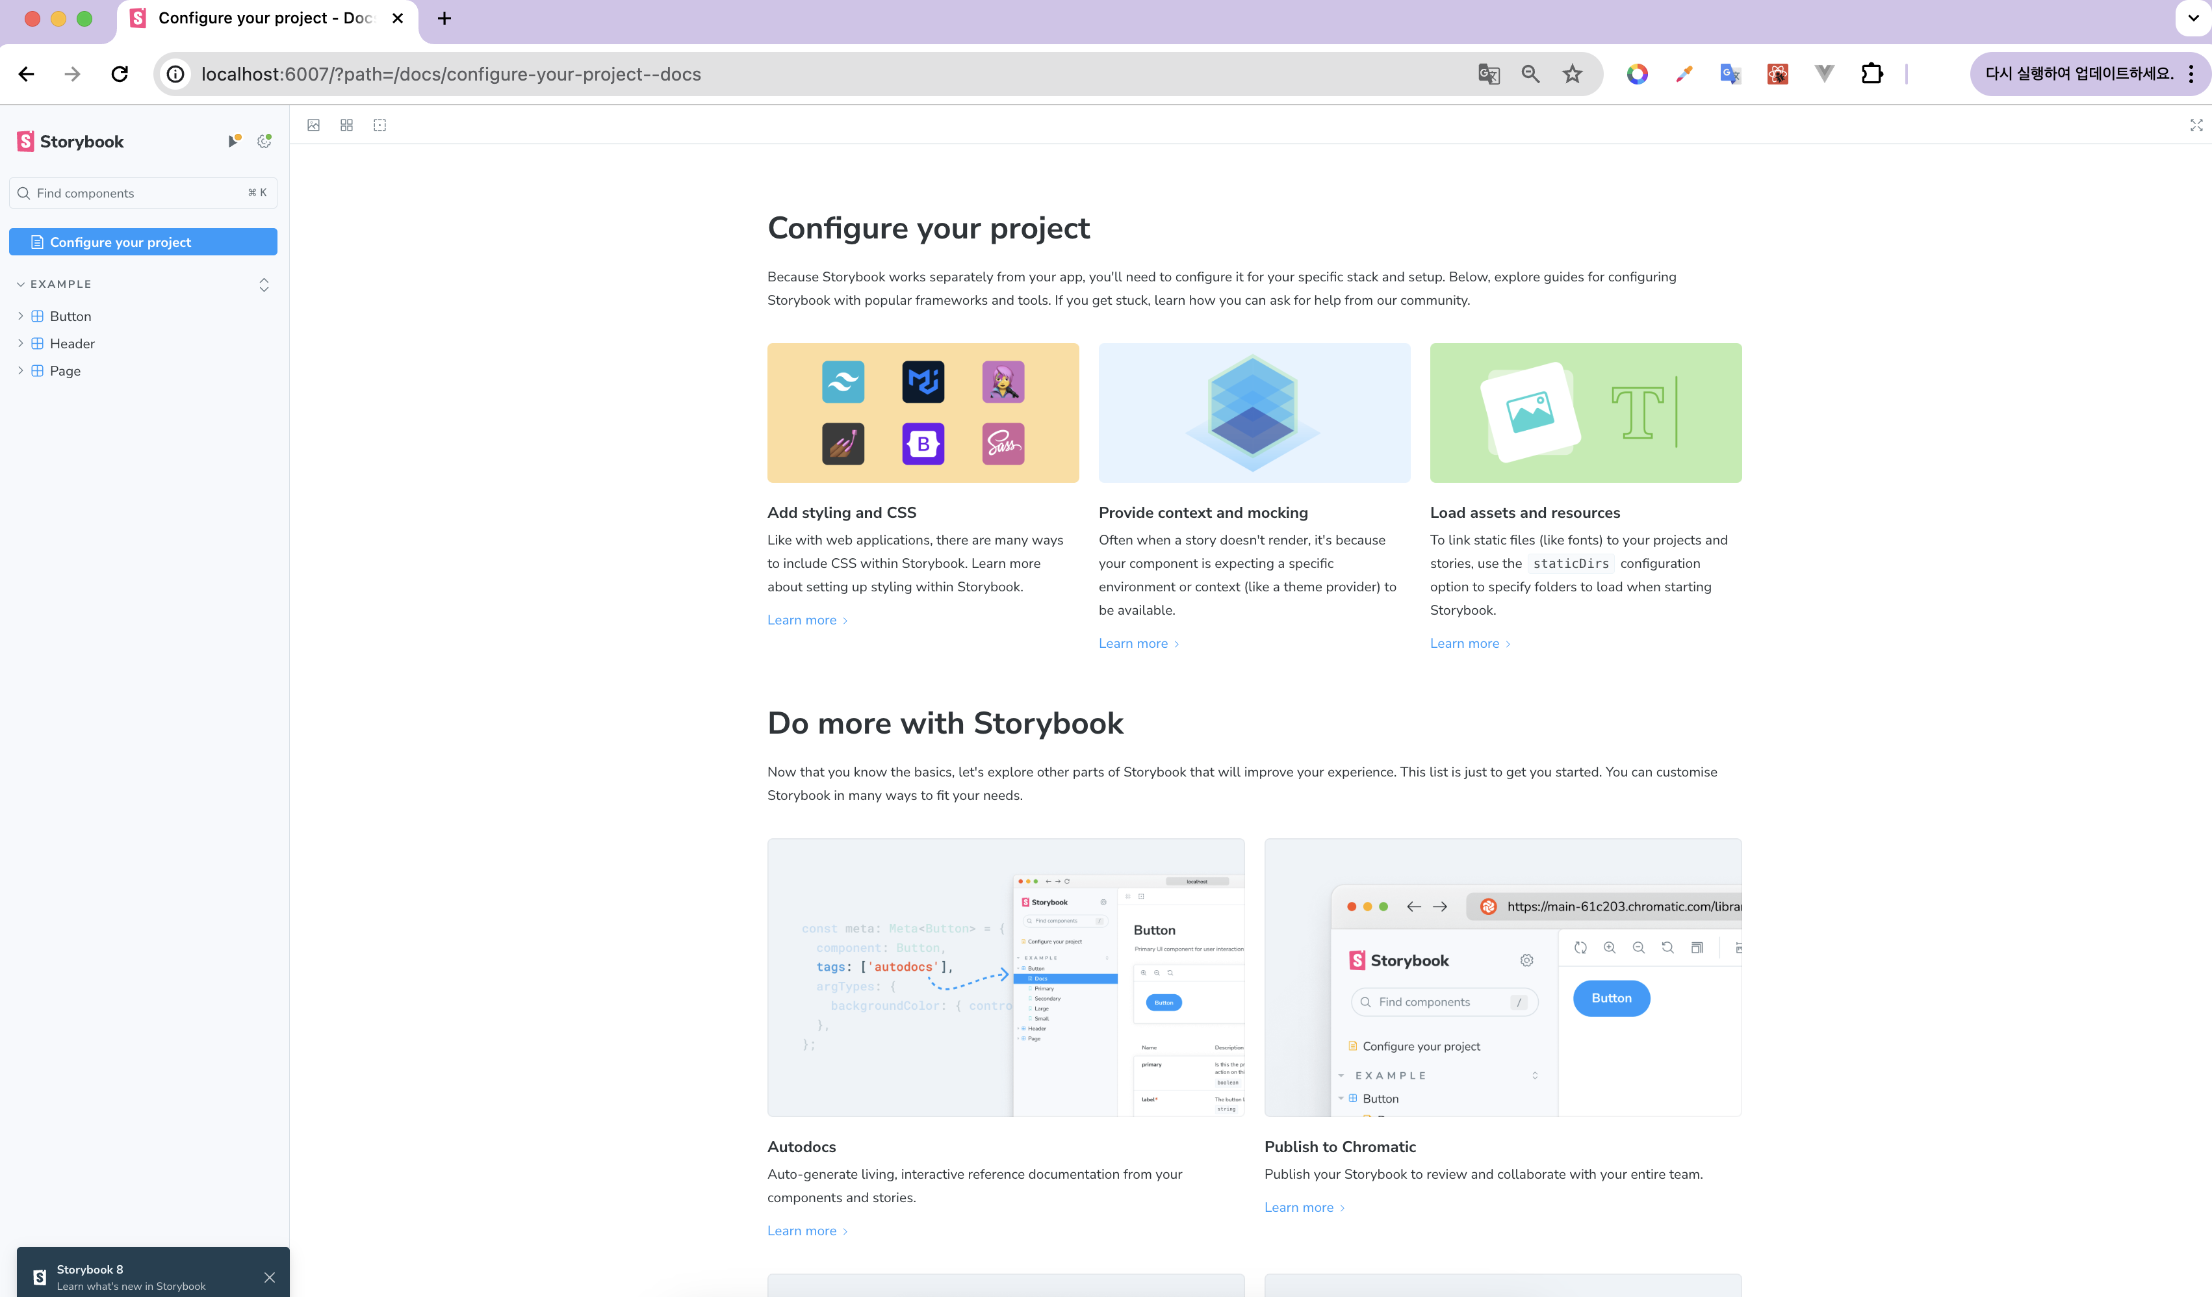Open Learn more under Publish to Chromatic
Image resolution: width=2212 pixels, height=1297 pixels.
point(1304,1207)
